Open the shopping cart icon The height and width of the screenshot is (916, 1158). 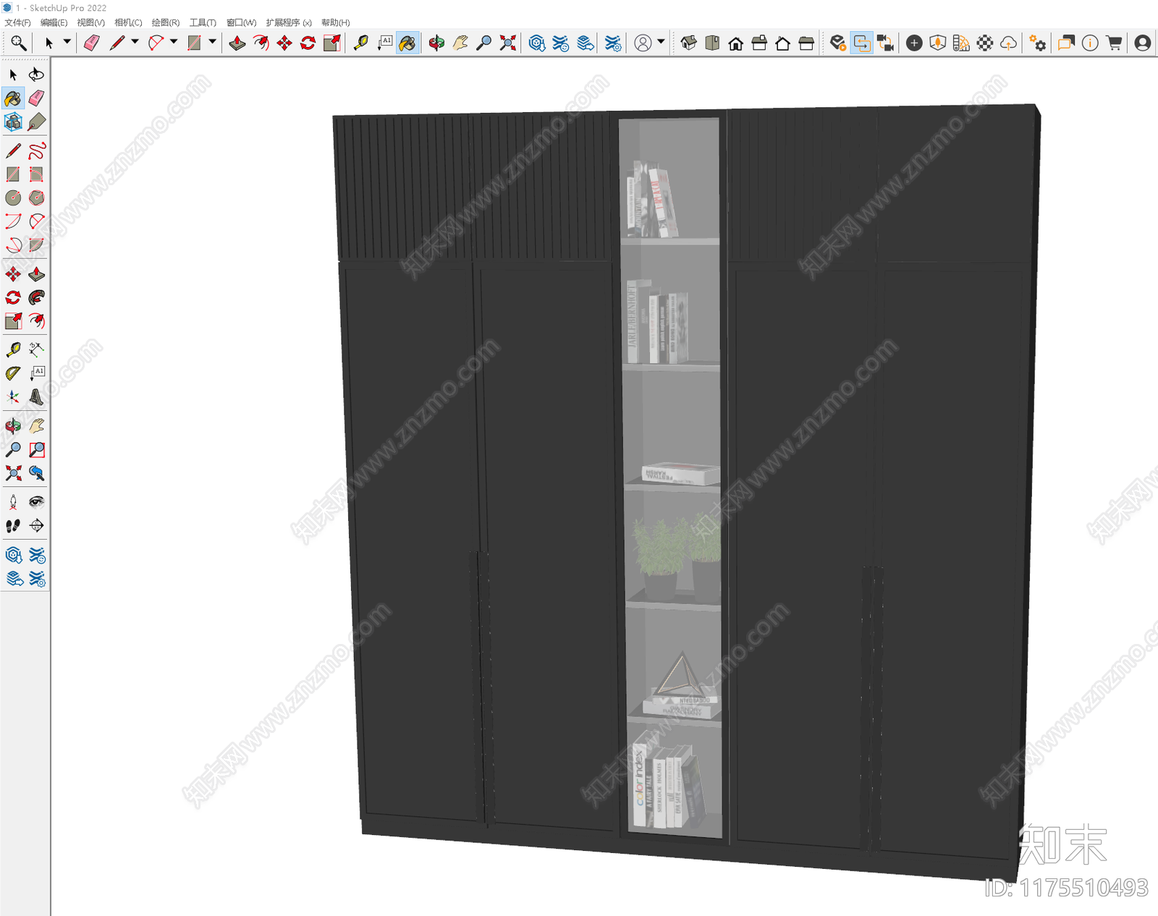click(x=1114, y=43)
